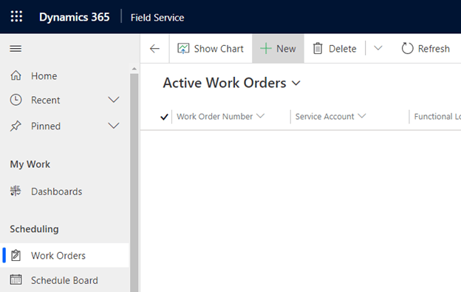Open Dashboards under My Work
461x292 pixels.
(x=56, y=191)
